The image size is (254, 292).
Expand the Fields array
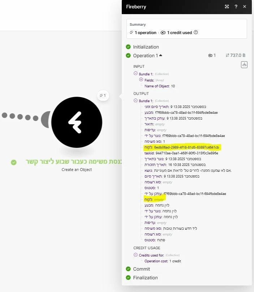[141, 80]
